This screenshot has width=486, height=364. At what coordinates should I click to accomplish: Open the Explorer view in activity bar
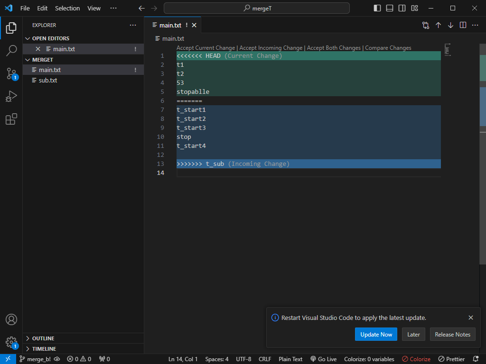[11, 28]
